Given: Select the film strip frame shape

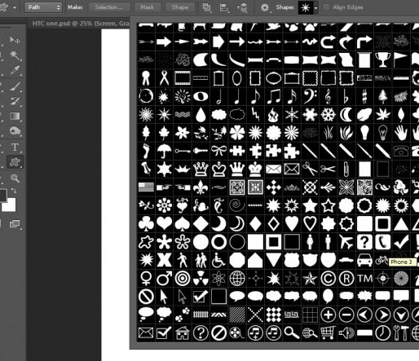Looking at the screenshot, I should pyautogui.click(x=183, y=78).
